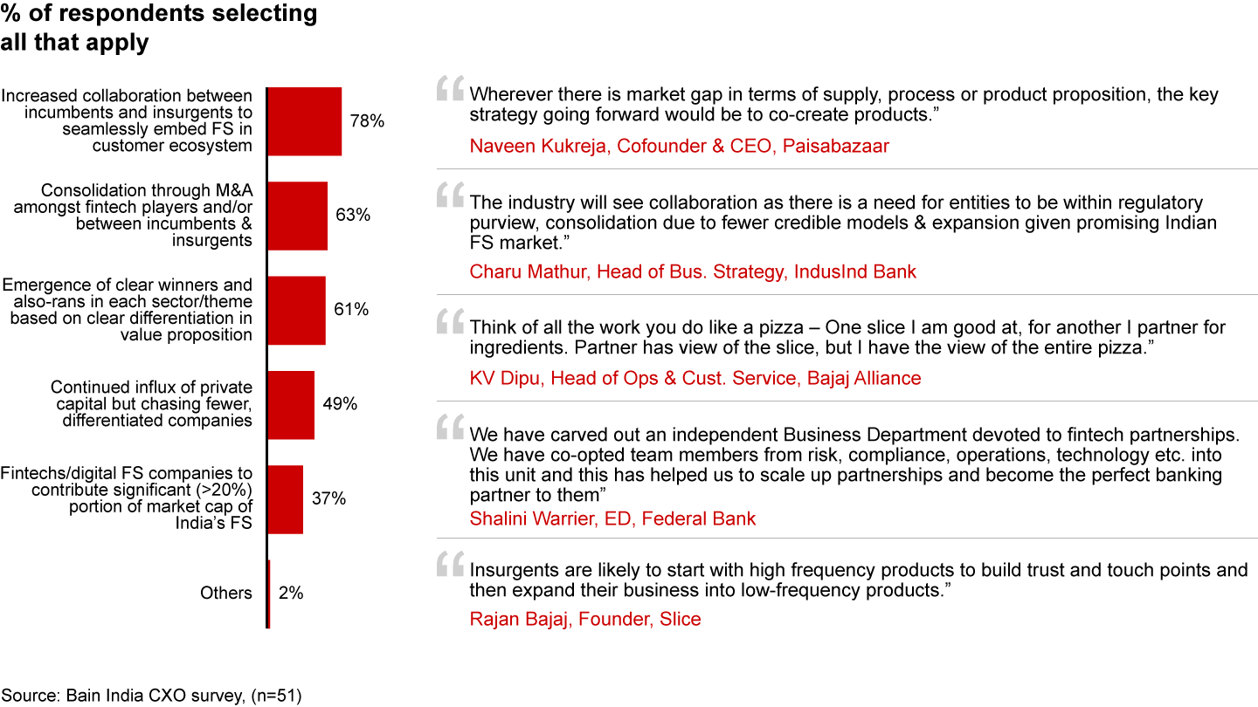
Task: Click Shalini Warrier, ED, Federal Bank
Action: pos(612,518)
